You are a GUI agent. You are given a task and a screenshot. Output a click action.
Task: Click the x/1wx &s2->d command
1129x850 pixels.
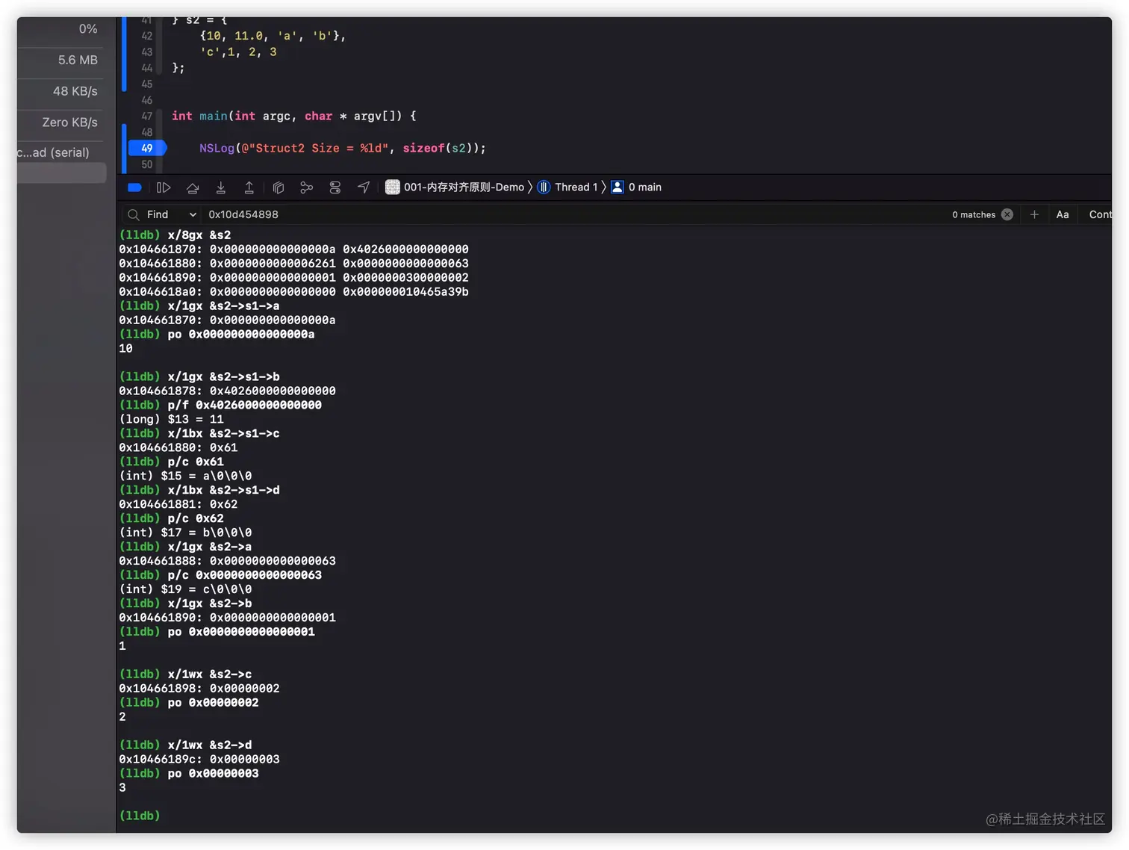(185, 746)
